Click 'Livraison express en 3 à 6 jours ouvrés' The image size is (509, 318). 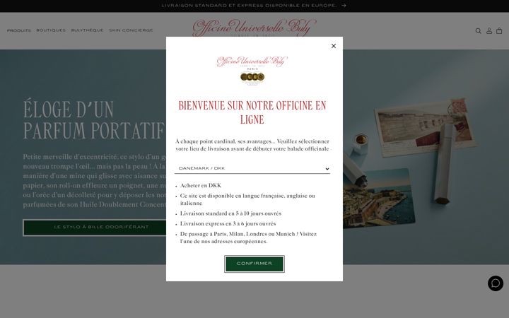[x=228, y=223]
